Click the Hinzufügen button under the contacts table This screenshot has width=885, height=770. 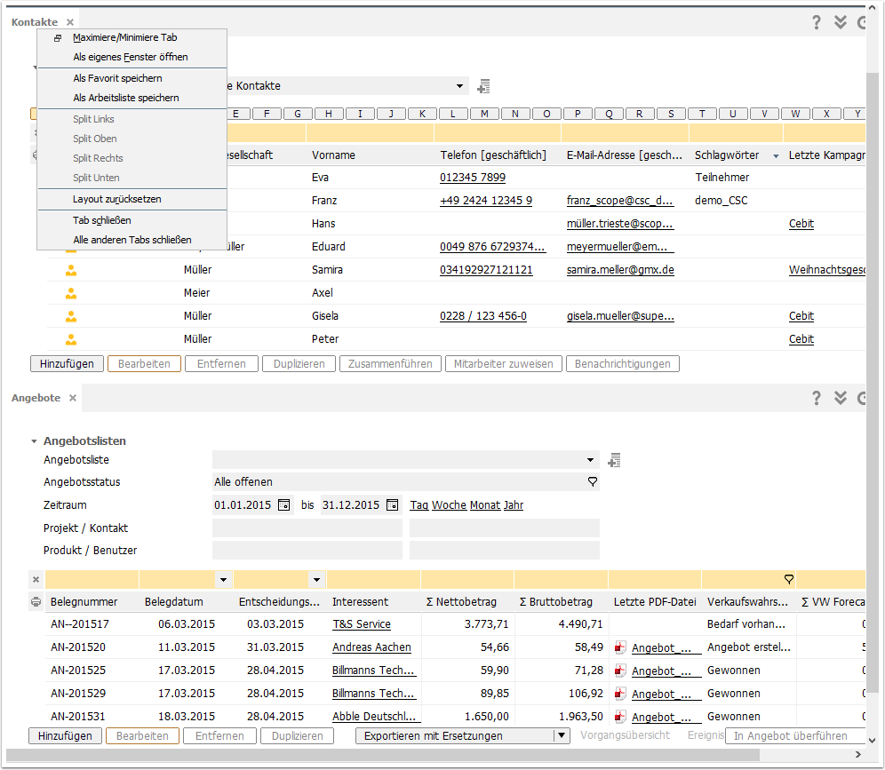(66, 363)
